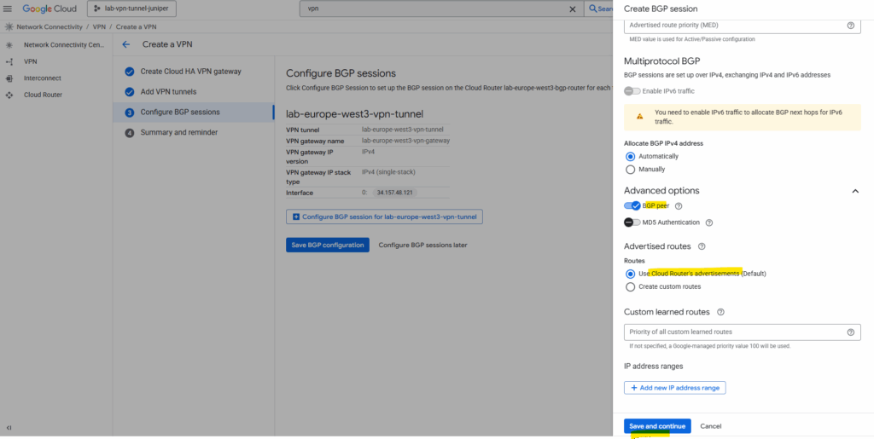
Task: Select Network Connectivity Center in sidebar
Action: 64,45
